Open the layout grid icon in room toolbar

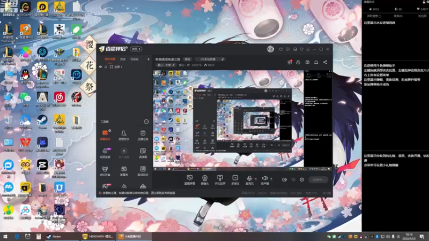[x=307, y=62]
